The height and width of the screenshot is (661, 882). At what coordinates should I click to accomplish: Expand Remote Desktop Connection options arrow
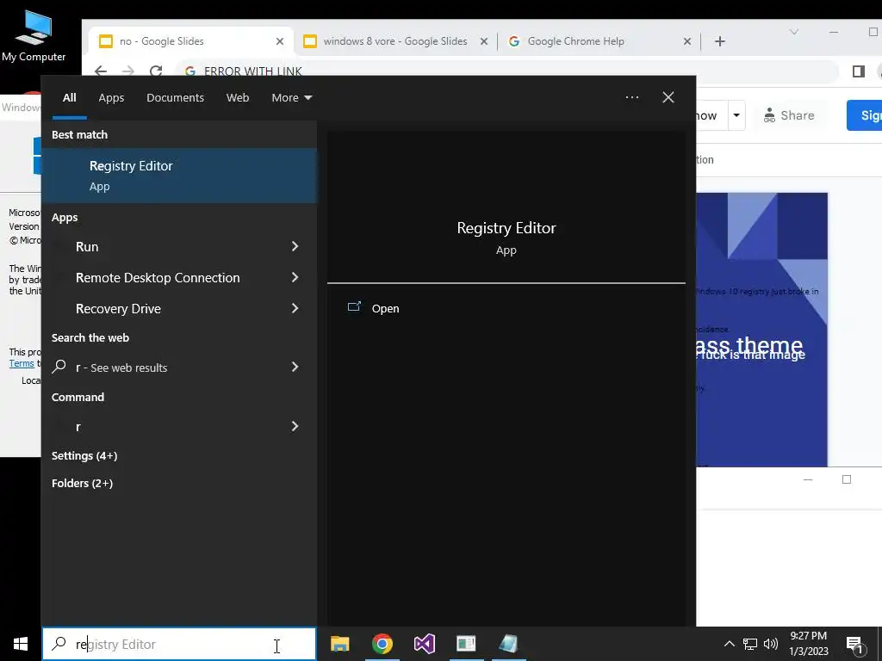click(295, 277)
